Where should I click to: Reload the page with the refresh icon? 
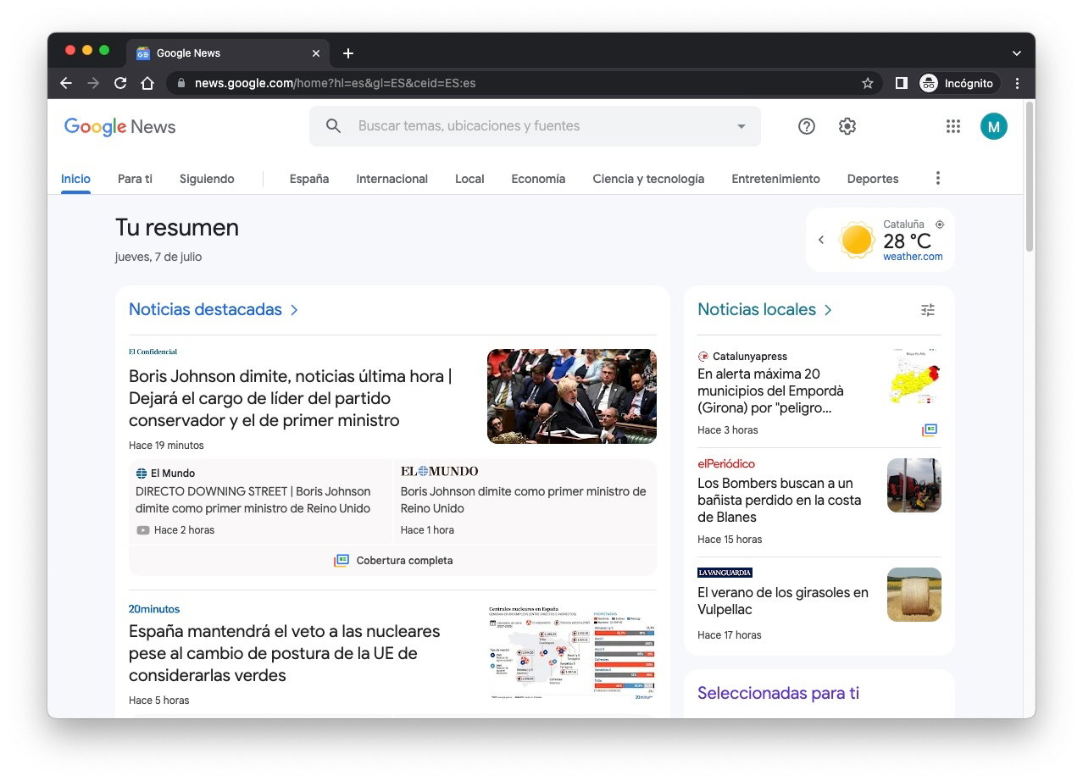pyautogui.click(x=119, y=83)
